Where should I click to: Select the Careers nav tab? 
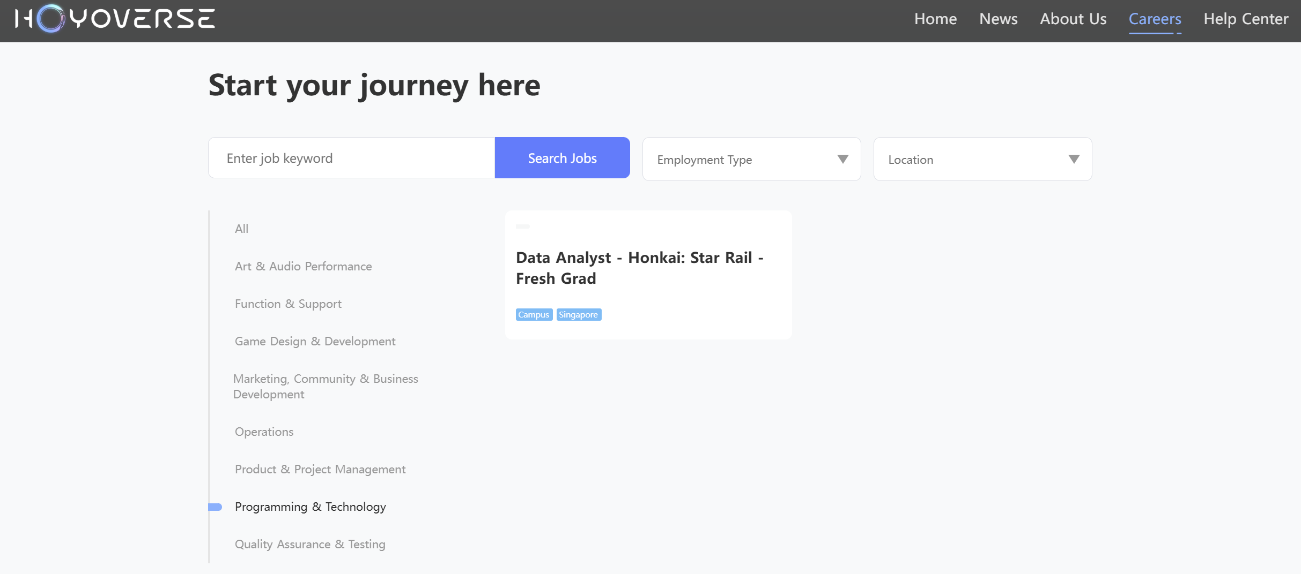coord(1155,19)
